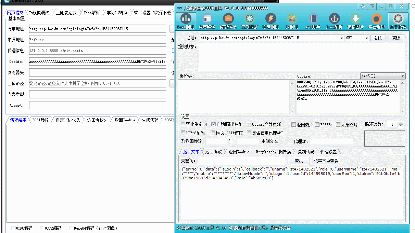Click the 来源地址 Referer field in background window
This screenshot has width=415, height=233.
[97, 40]
